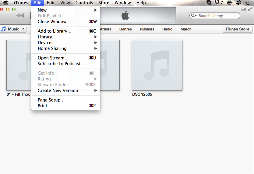Open the Music library dropdown
Image resolution: width=254 pixels, height=174 pixels.
(x=13, y=29)
